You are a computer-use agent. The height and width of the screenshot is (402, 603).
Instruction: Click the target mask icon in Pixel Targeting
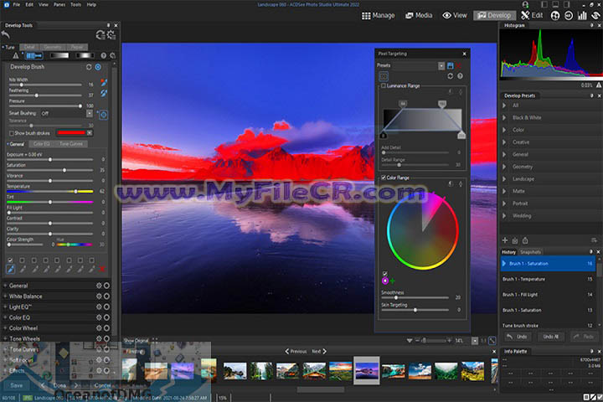pyautogui.click(x=384, y=76)
